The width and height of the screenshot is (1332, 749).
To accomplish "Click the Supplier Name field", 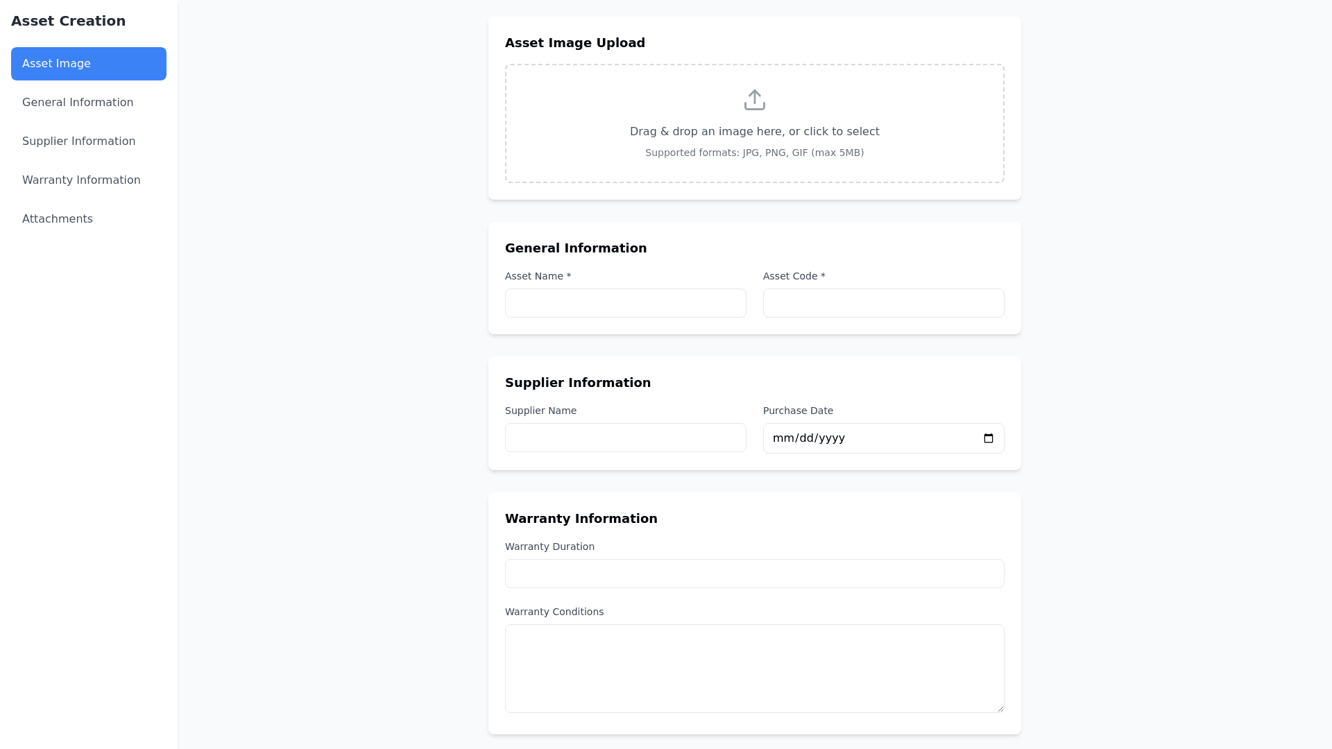I will [x=625, y=438].
